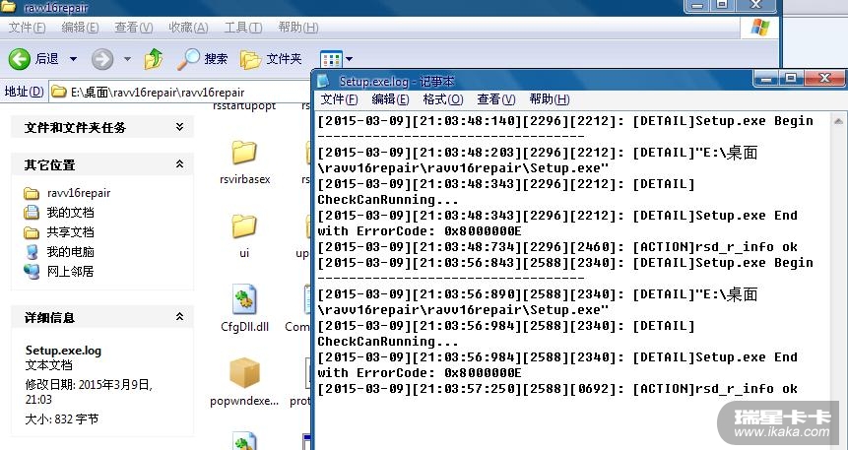This screenshot has height=450, width=848.
Task: Click last '[ACTION]rsd_r_info ok' log line
Action: (x=557, y=389)
